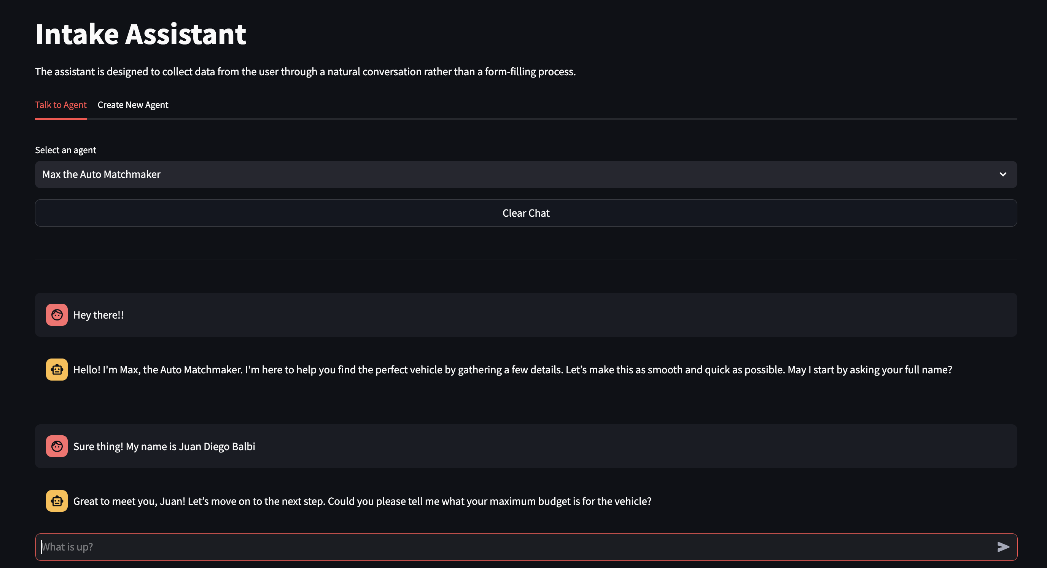Click the assistant description paragraph under the title

tap(305, 72)
